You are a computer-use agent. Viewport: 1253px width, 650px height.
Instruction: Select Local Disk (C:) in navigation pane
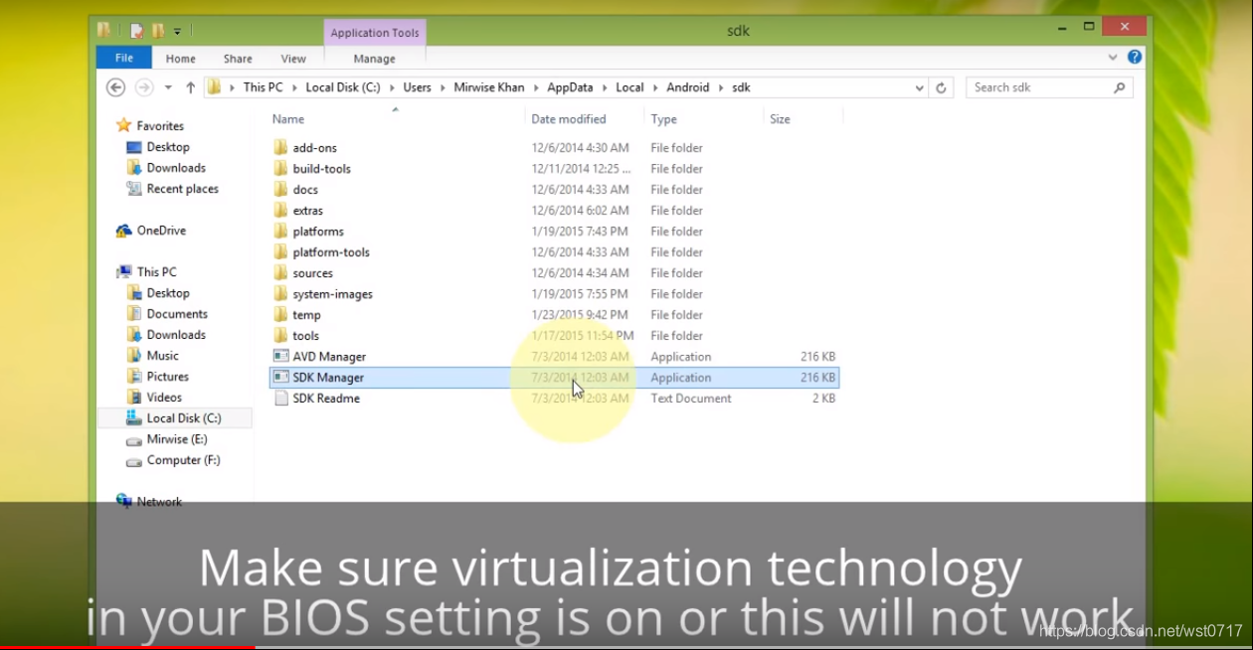coord(175,418)
